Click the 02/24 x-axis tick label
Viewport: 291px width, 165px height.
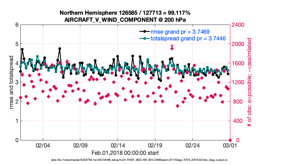pyautogui.click(x=193, y=145)
